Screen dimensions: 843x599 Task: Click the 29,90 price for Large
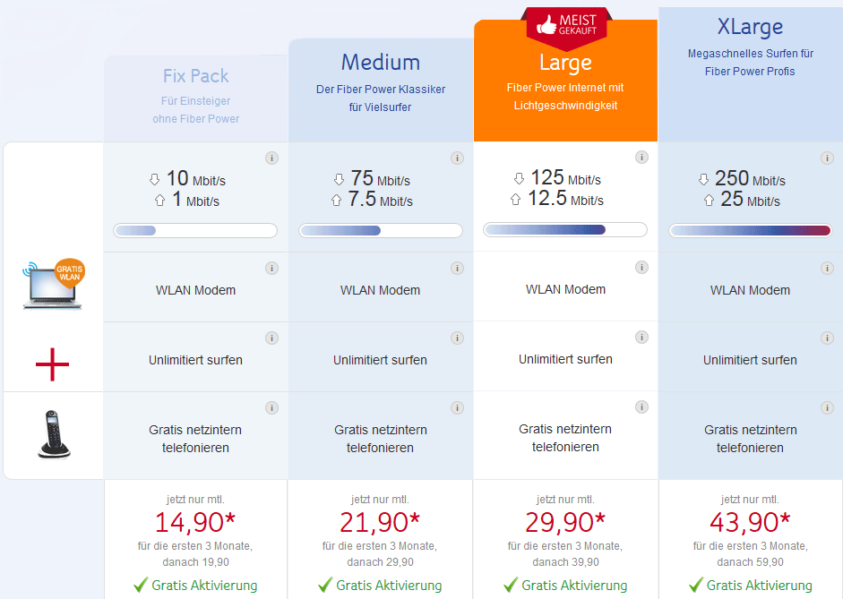[x=565, y=521]
